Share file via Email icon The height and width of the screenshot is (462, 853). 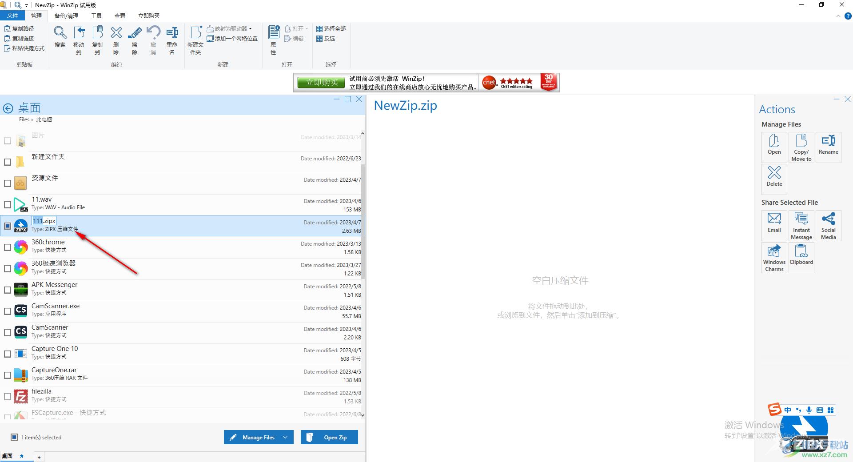pos(774,225)
